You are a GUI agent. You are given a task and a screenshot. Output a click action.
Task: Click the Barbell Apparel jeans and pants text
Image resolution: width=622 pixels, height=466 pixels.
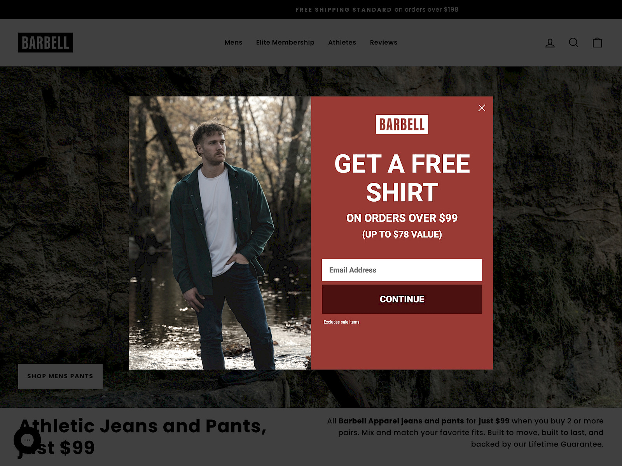pos(401,421)
